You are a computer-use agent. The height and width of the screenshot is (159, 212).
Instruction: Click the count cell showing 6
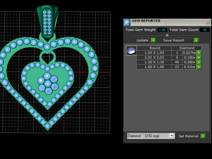tap(177, 57)
